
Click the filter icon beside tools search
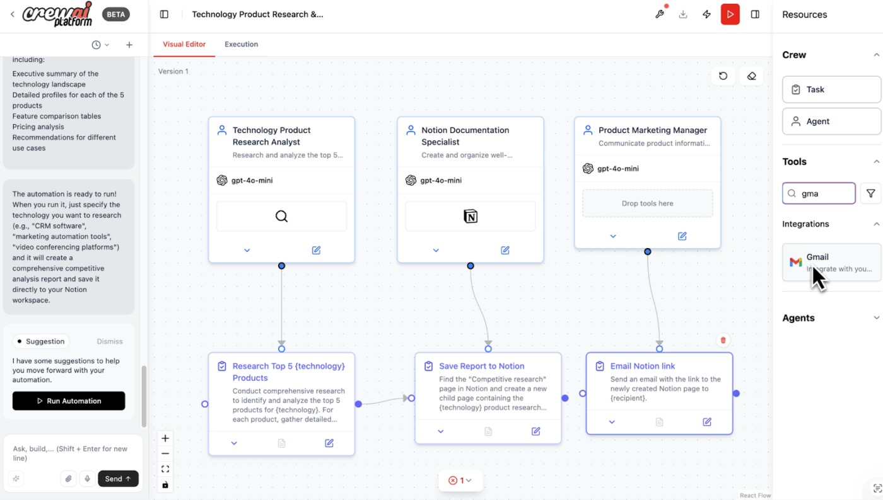(870, 193)
